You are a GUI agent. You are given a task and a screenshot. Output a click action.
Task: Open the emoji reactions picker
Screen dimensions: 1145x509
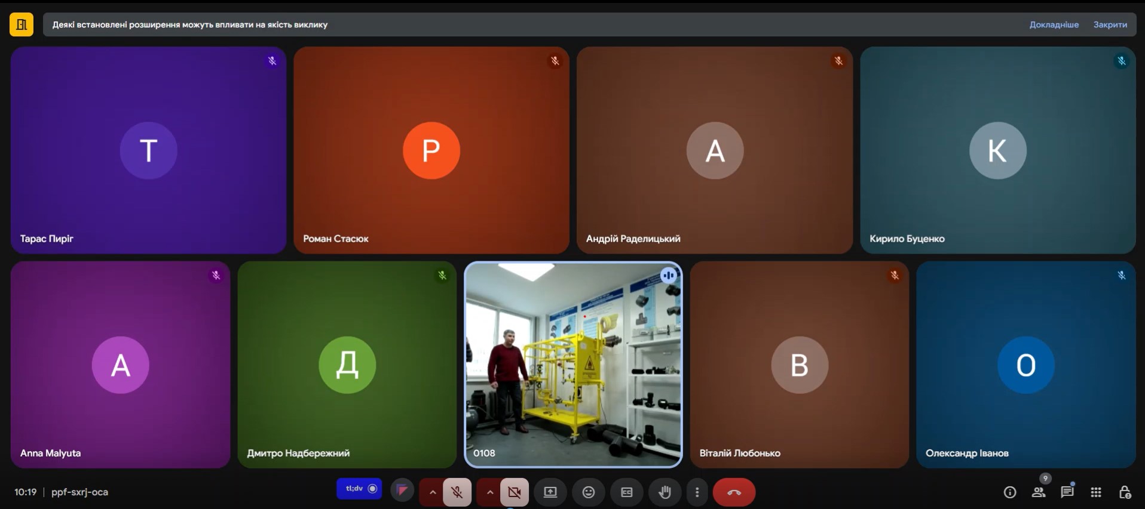pos(588,492)
